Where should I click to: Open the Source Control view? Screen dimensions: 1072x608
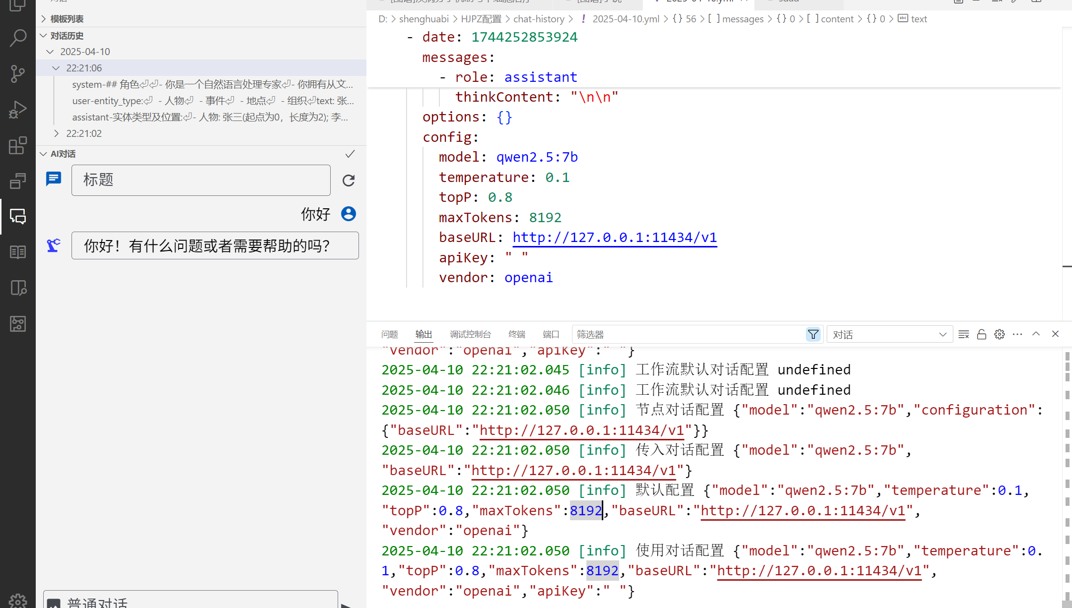pos(18,74)
